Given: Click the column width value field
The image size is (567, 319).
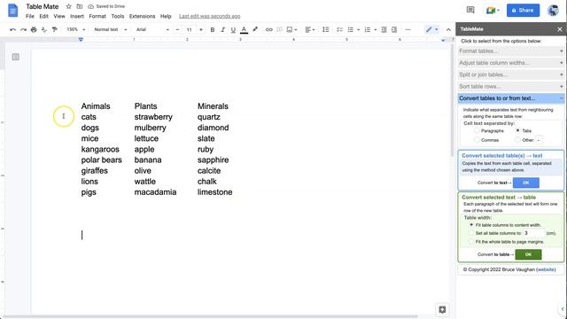Looking at the screenshot, I should tap(534, 233).
